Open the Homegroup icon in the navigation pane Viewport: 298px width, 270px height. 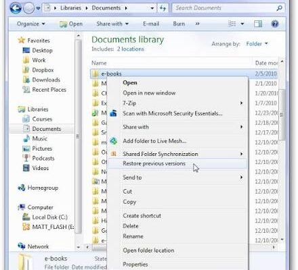22,188
